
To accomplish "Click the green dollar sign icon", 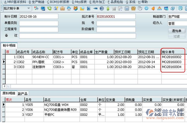I will [x=108, y=9].
